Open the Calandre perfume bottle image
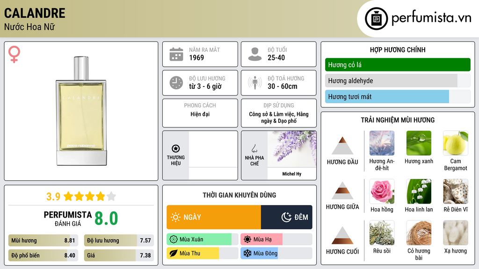This screenshot has height=269, width=479. click(x=81, y=111)
